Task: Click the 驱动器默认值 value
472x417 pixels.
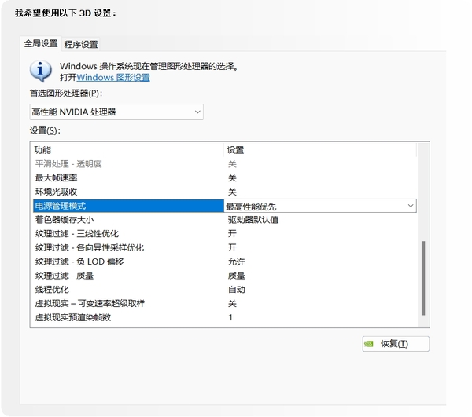Action: 253,220
